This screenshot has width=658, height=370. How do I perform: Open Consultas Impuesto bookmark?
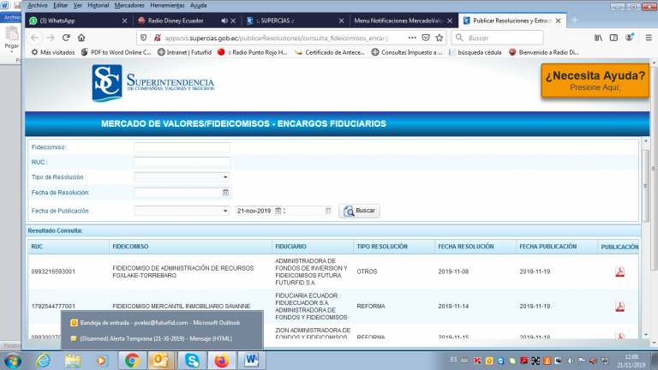(x=407, y=52)
